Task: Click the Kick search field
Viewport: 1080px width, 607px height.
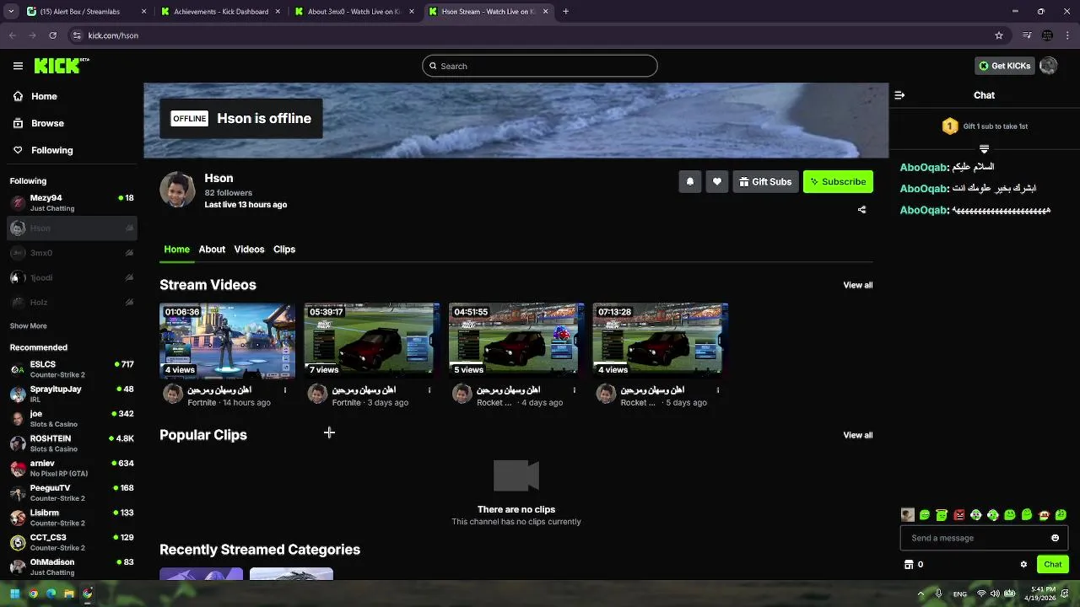Action: (540, 66)
